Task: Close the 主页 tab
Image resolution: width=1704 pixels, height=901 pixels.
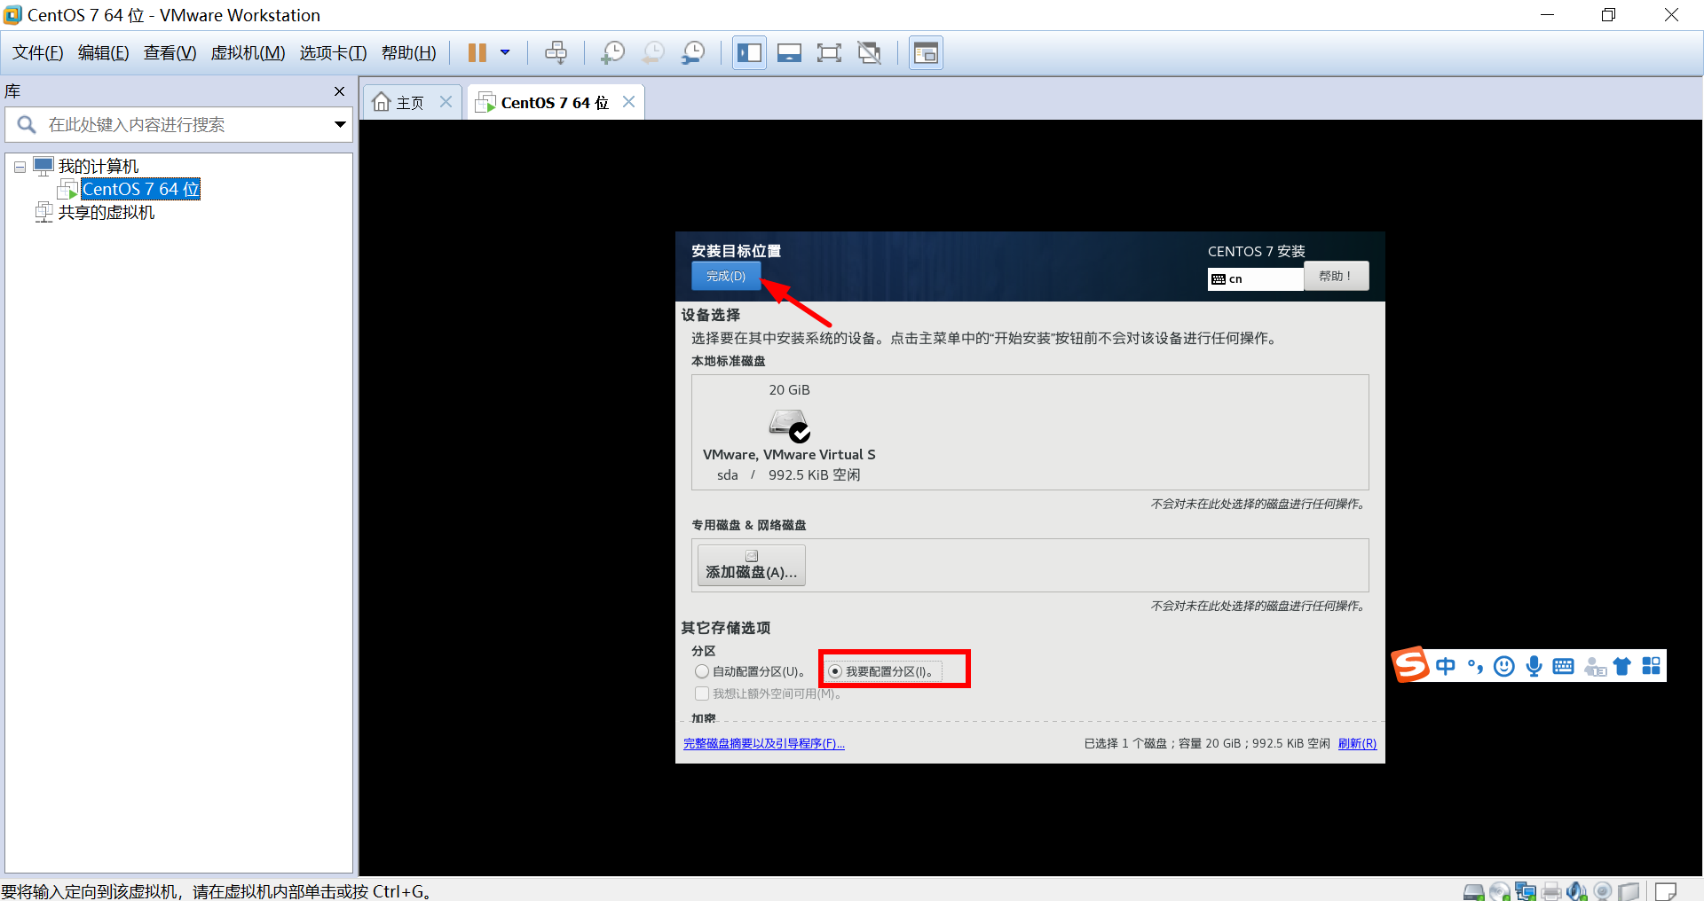Action: pos(446,102)
